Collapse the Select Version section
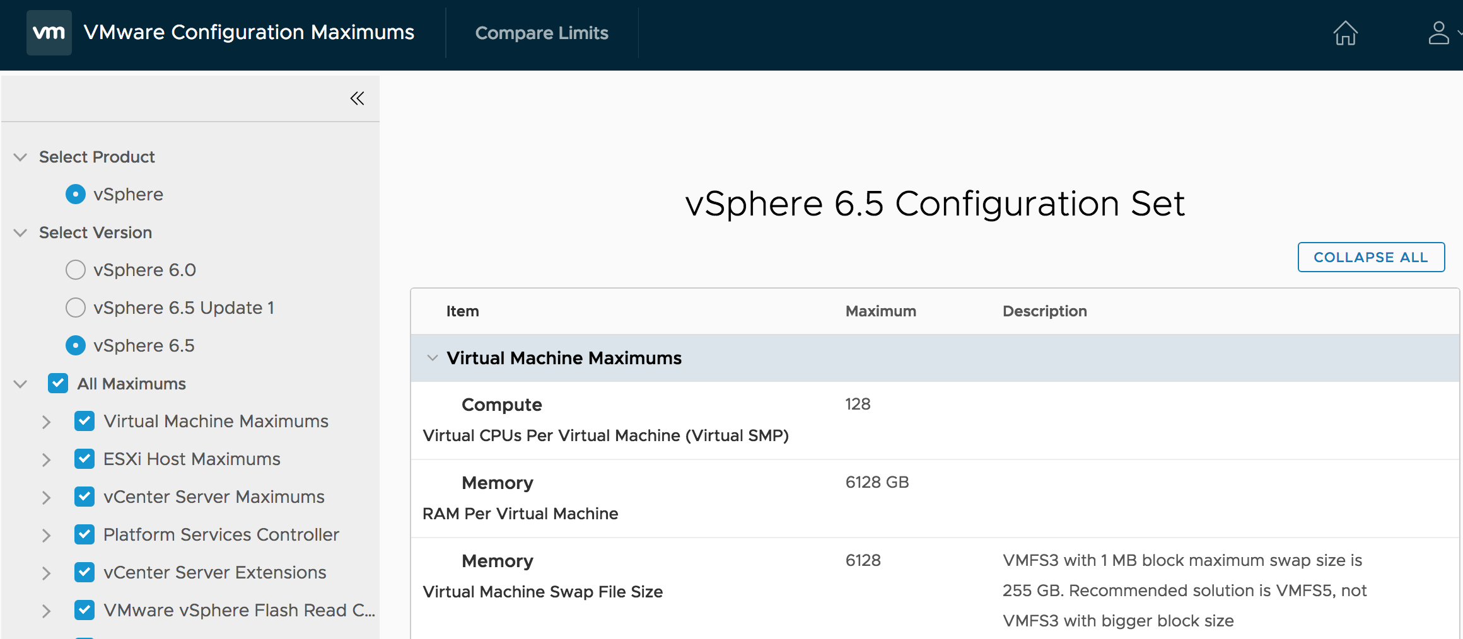The width and height of the screenshot is (1463, 639). pos(20,233)
